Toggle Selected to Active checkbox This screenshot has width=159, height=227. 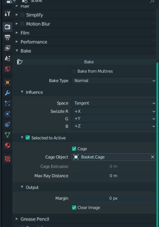pyautogui.click(x=28, y=138)
